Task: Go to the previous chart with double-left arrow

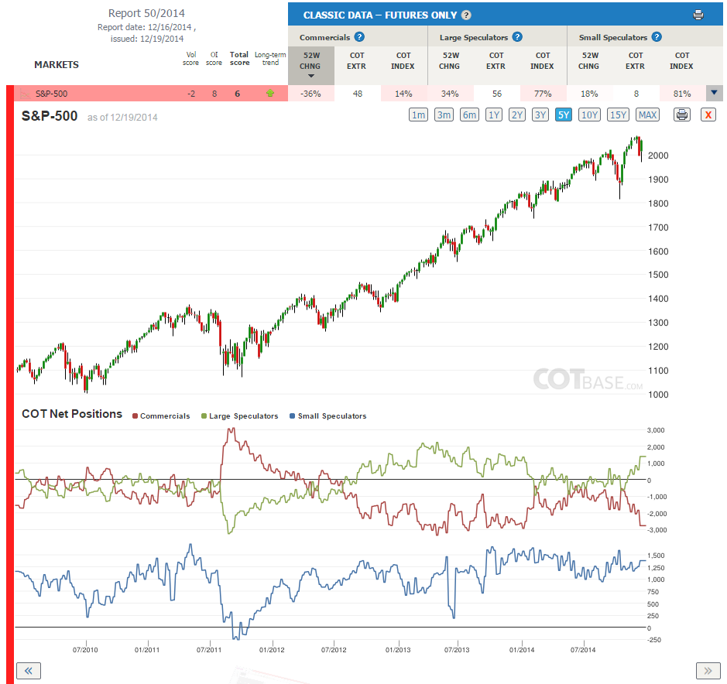Action: click(29, 671)
